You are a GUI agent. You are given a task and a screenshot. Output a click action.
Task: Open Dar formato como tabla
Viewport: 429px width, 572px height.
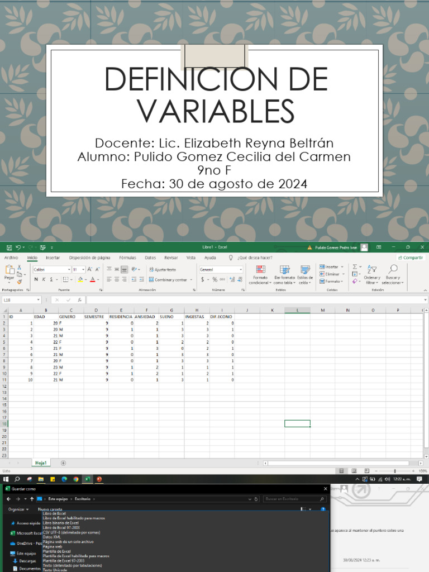284,275
